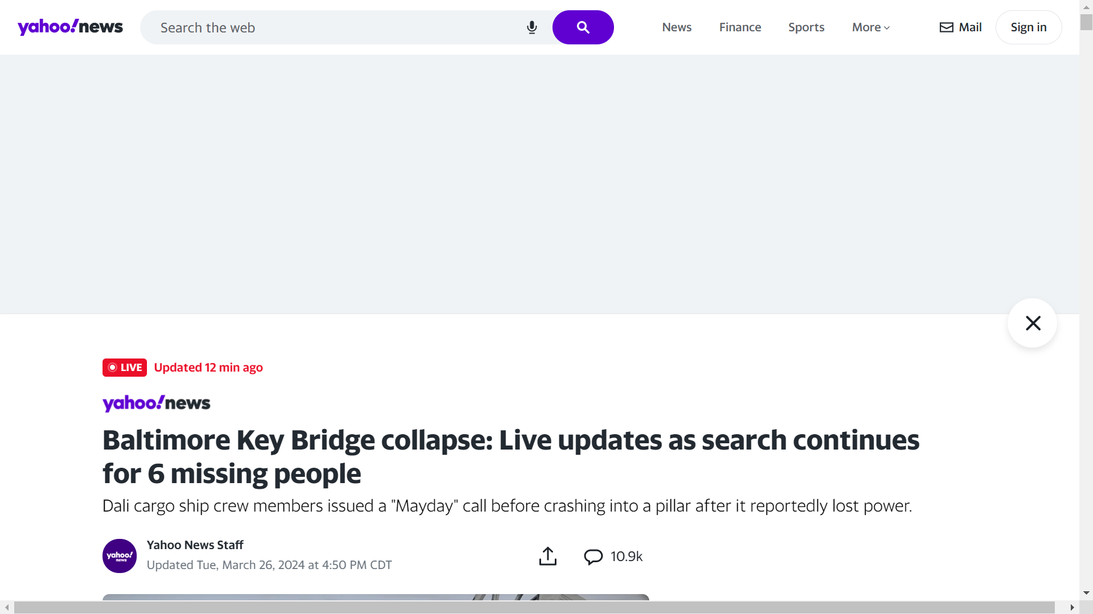
Task: Click the article image thumbnail below byline
Action: pos(375,597)
